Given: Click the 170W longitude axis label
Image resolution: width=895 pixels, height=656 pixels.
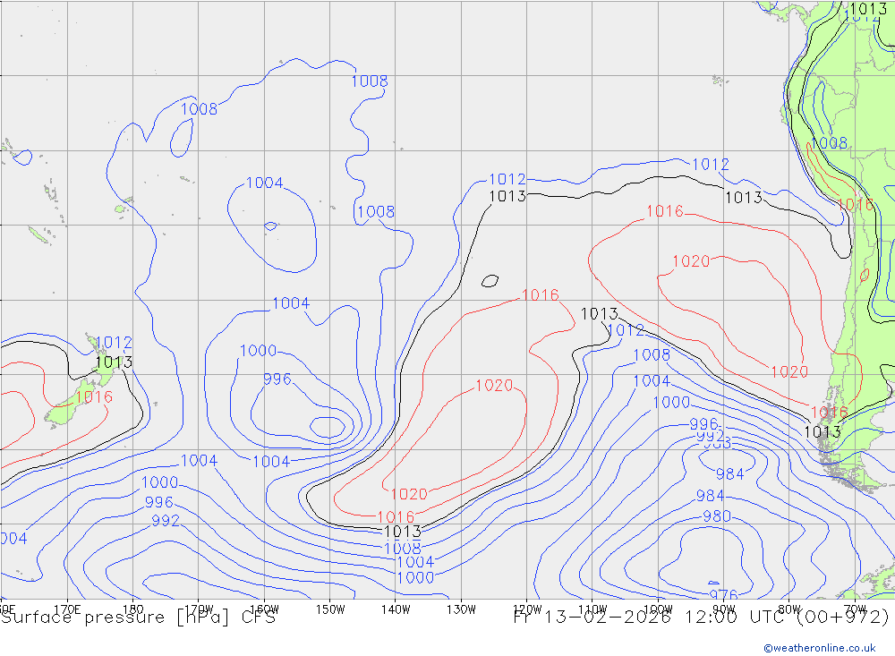Looking at the screenshot, I should (199, 609).
